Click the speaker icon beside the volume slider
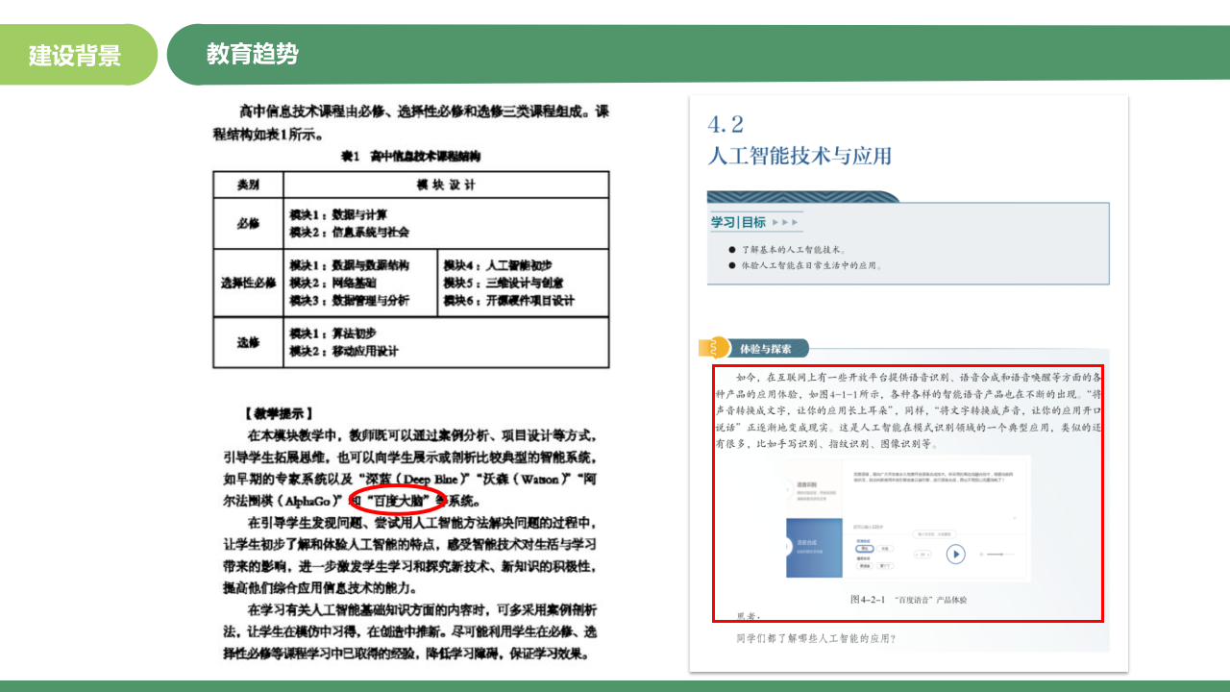 coord(981,554)
